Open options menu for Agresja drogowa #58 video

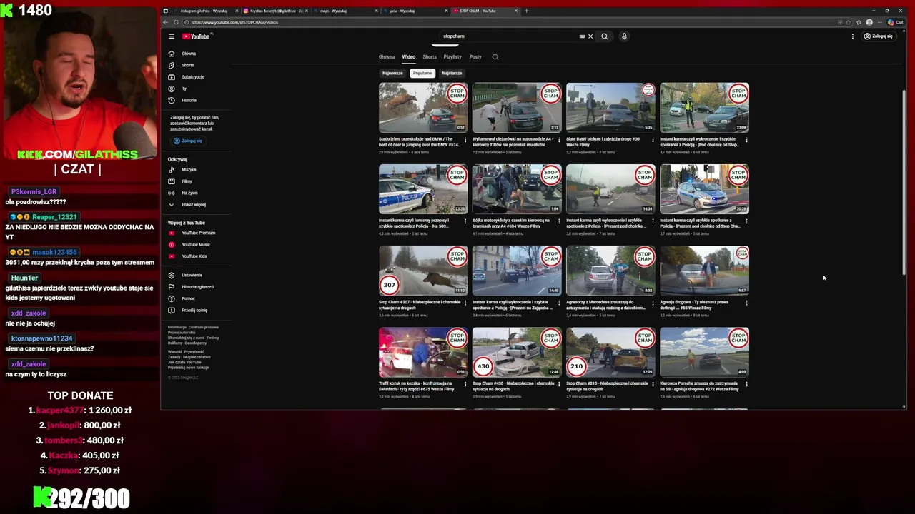coord(746,303)
